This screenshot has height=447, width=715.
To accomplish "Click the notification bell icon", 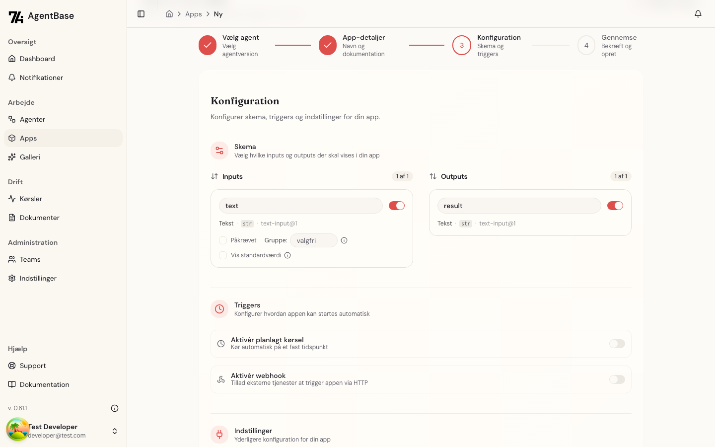I will 698,14.
